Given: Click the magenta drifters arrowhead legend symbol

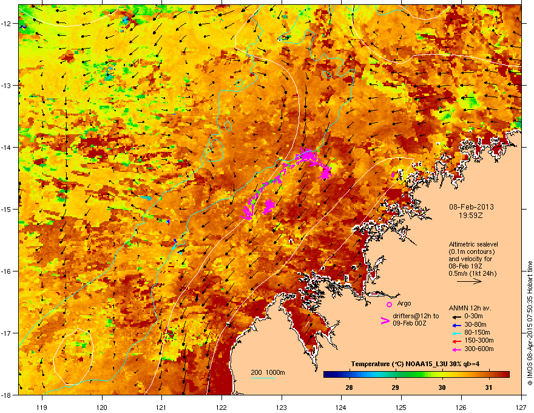Looking at the screenshot, I should click(385, 320).
